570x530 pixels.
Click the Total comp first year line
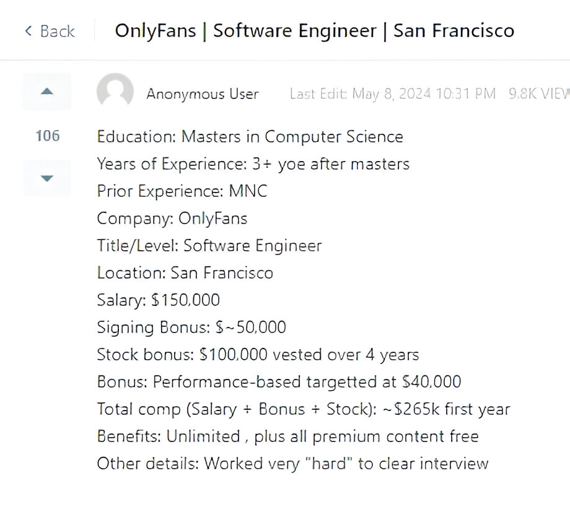tap(304, 409)
